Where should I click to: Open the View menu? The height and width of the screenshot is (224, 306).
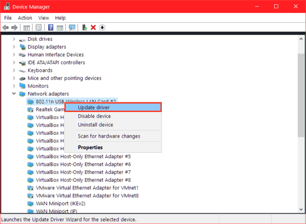click(x=44, y=18)
